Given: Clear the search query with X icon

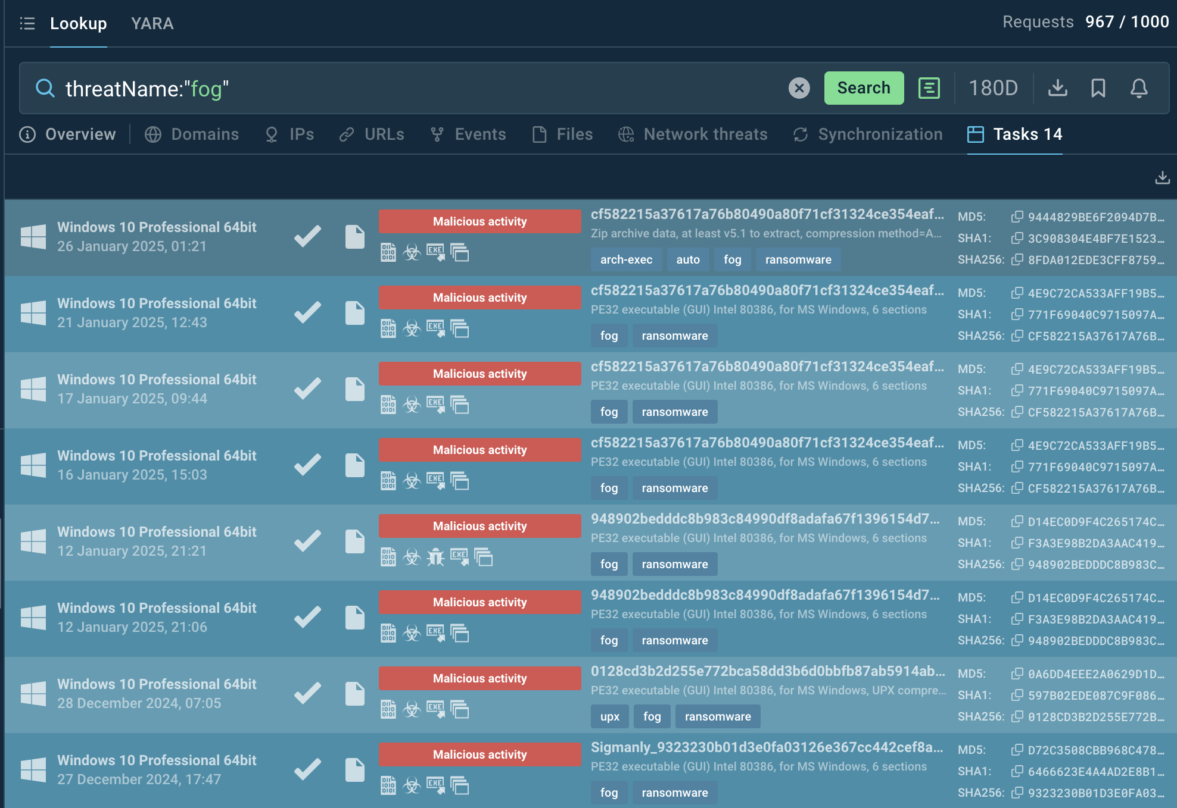Looking at the screenshot, I should (799, 88).
